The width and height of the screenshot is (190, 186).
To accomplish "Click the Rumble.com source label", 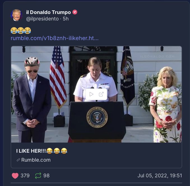I will [36, 160].
